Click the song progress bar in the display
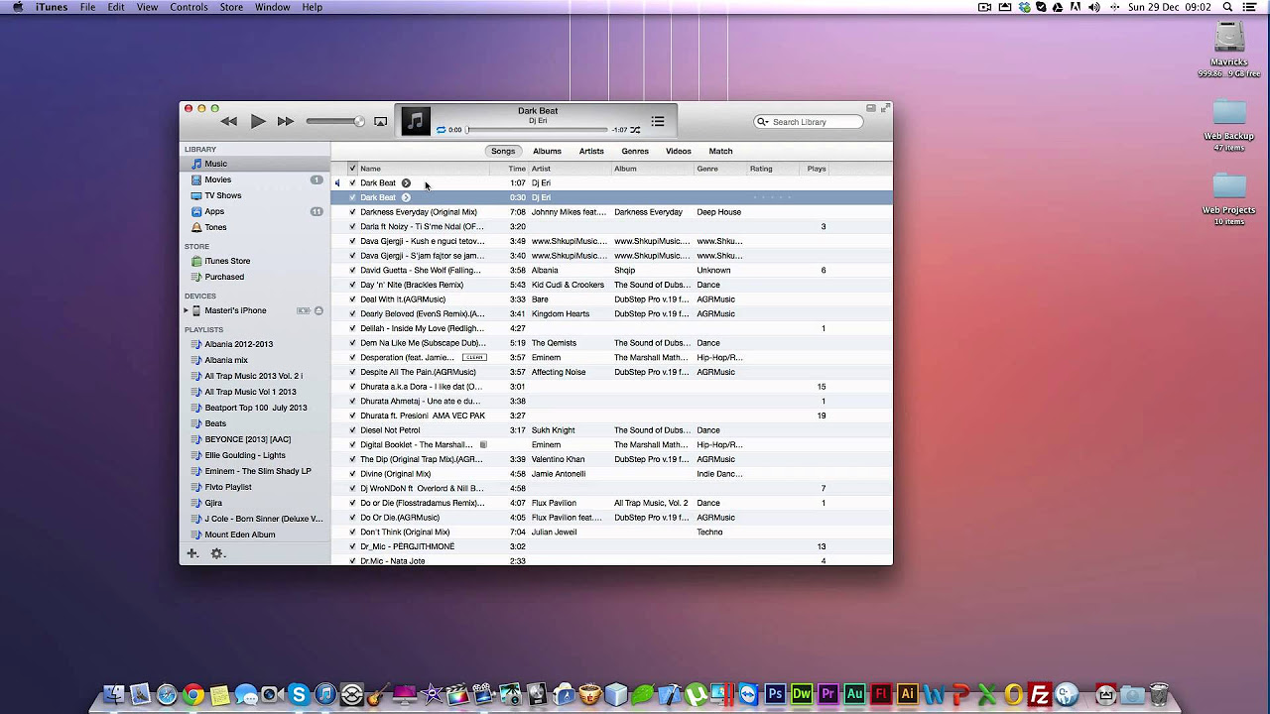The height and width of the screenshot is (714, 1270). coord(537,130)
